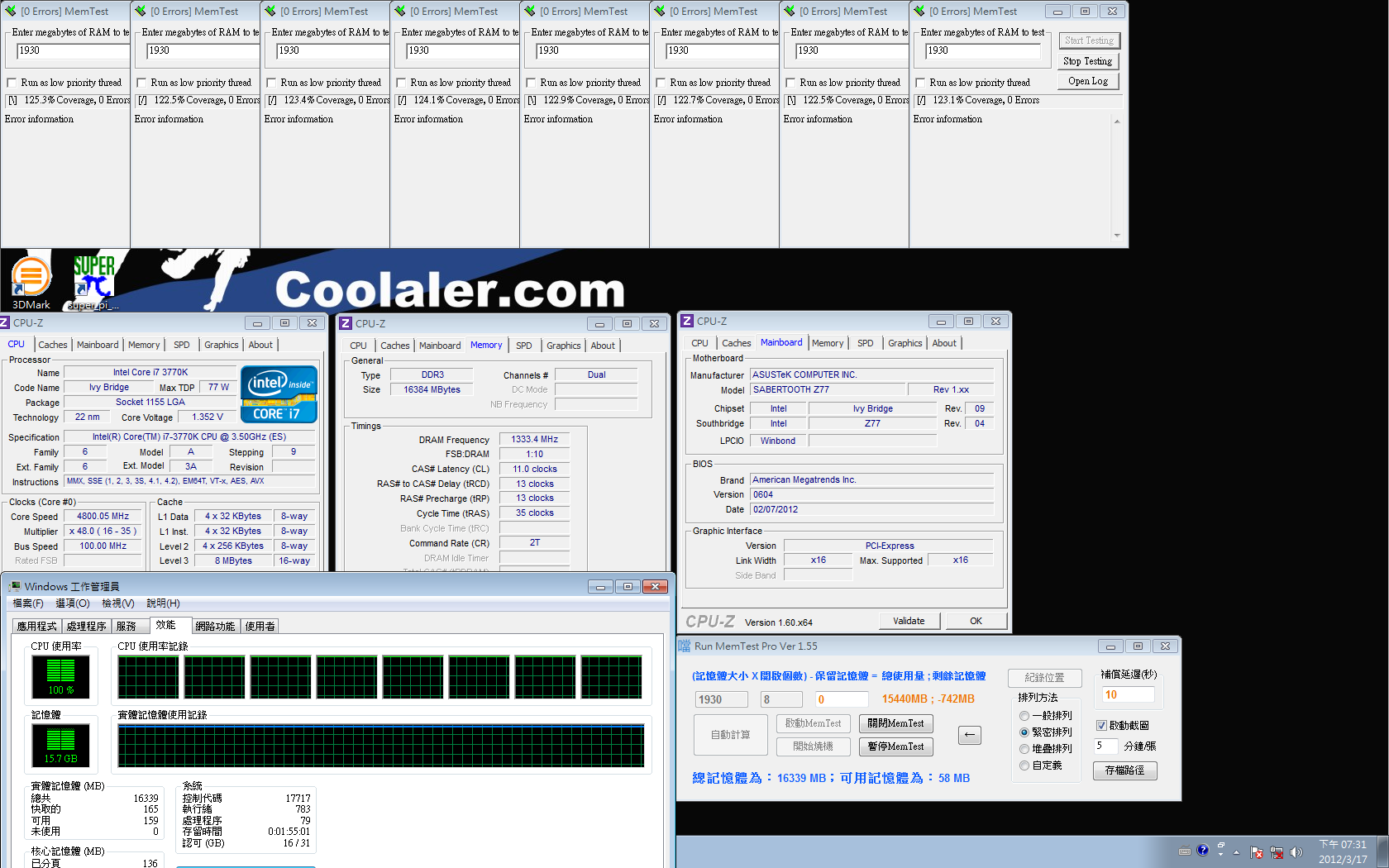Toggle low priority thread in the fourth MemTest window
The width and height of the screenshot is (1389, 868).
point(402,83)
